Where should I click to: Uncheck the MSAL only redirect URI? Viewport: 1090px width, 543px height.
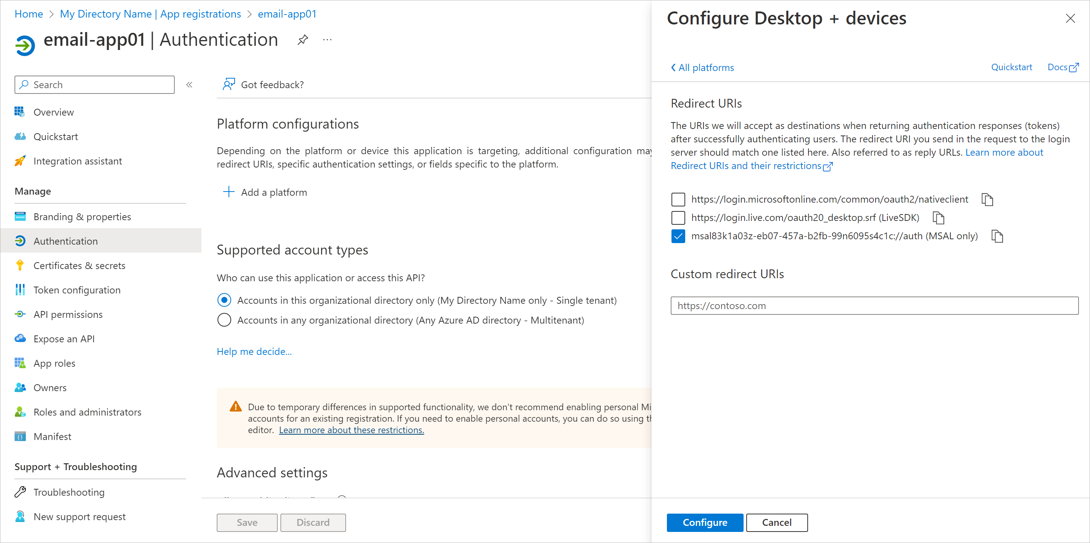[678, 236]
